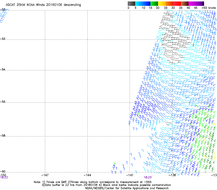The width and height of the screenshot is (217, 190).
Task: Click the latitude axis label '-54'
Action: [3, 69]
